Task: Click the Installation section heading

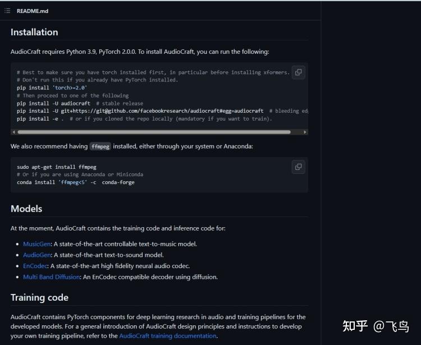Action: 34,32
